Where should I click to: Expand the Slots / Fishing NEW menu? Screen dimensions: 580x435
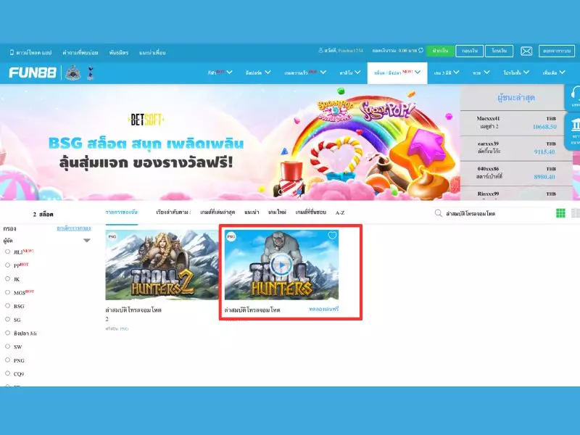pos(397,72)
